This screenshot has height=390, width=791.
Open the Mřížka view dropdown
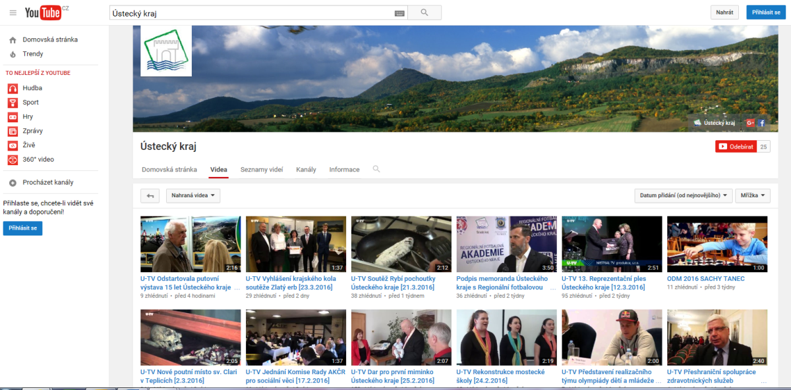(x=753, y=195)
